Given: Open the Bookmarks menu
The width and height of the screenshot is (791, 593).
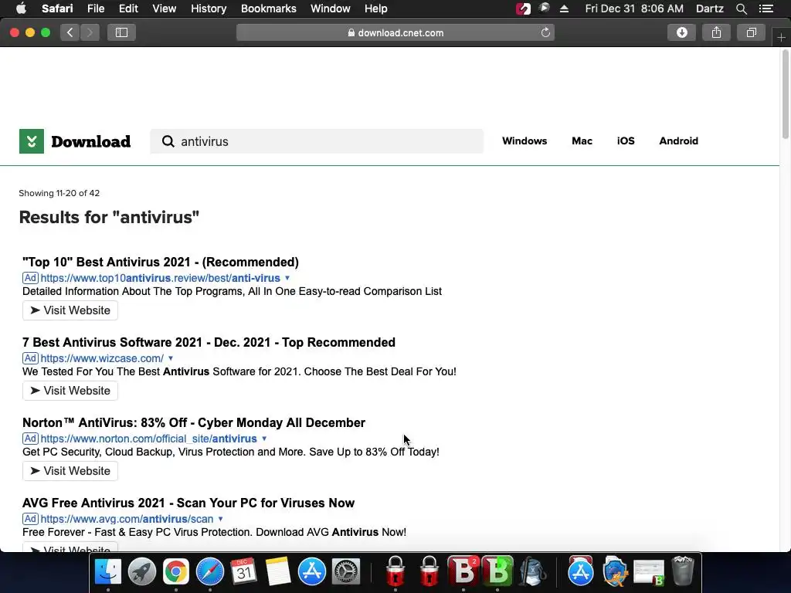Looking at the screenshot, I should click(268, 8).
